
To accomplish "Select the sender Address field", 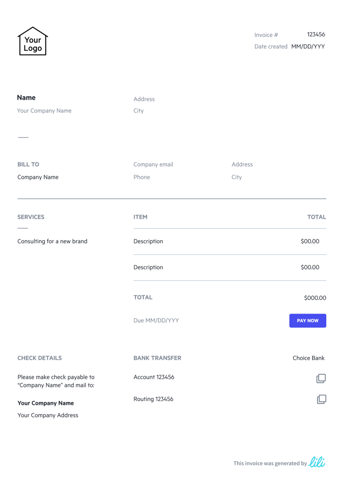I will [144, 99].
